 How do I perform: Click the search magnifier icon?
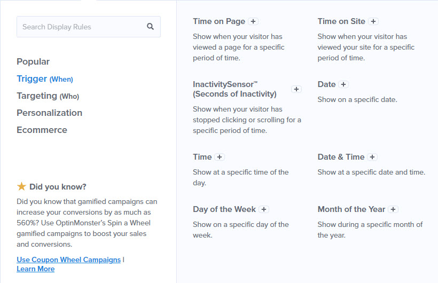click(x=150, y=27)
